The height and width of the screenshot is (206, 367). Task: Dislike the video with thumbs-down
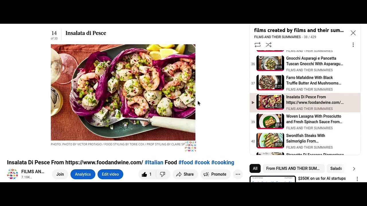coord(163,174)
